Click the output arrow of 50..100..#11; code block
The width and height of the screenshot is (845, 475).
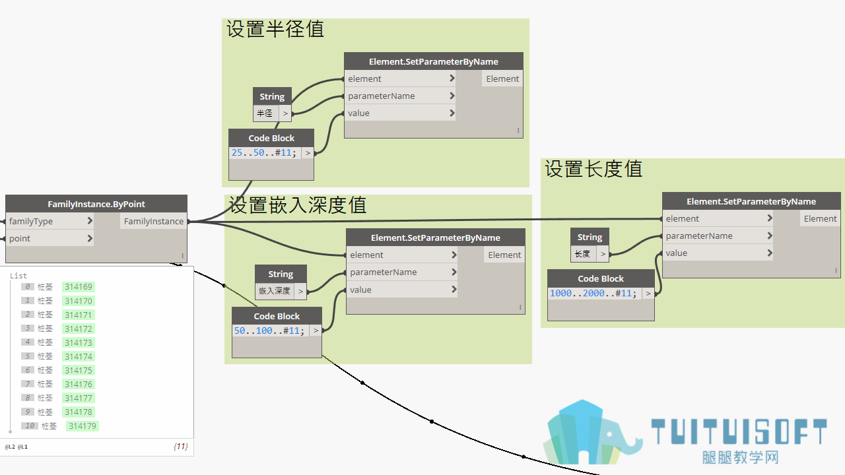(x=316, y=331)
